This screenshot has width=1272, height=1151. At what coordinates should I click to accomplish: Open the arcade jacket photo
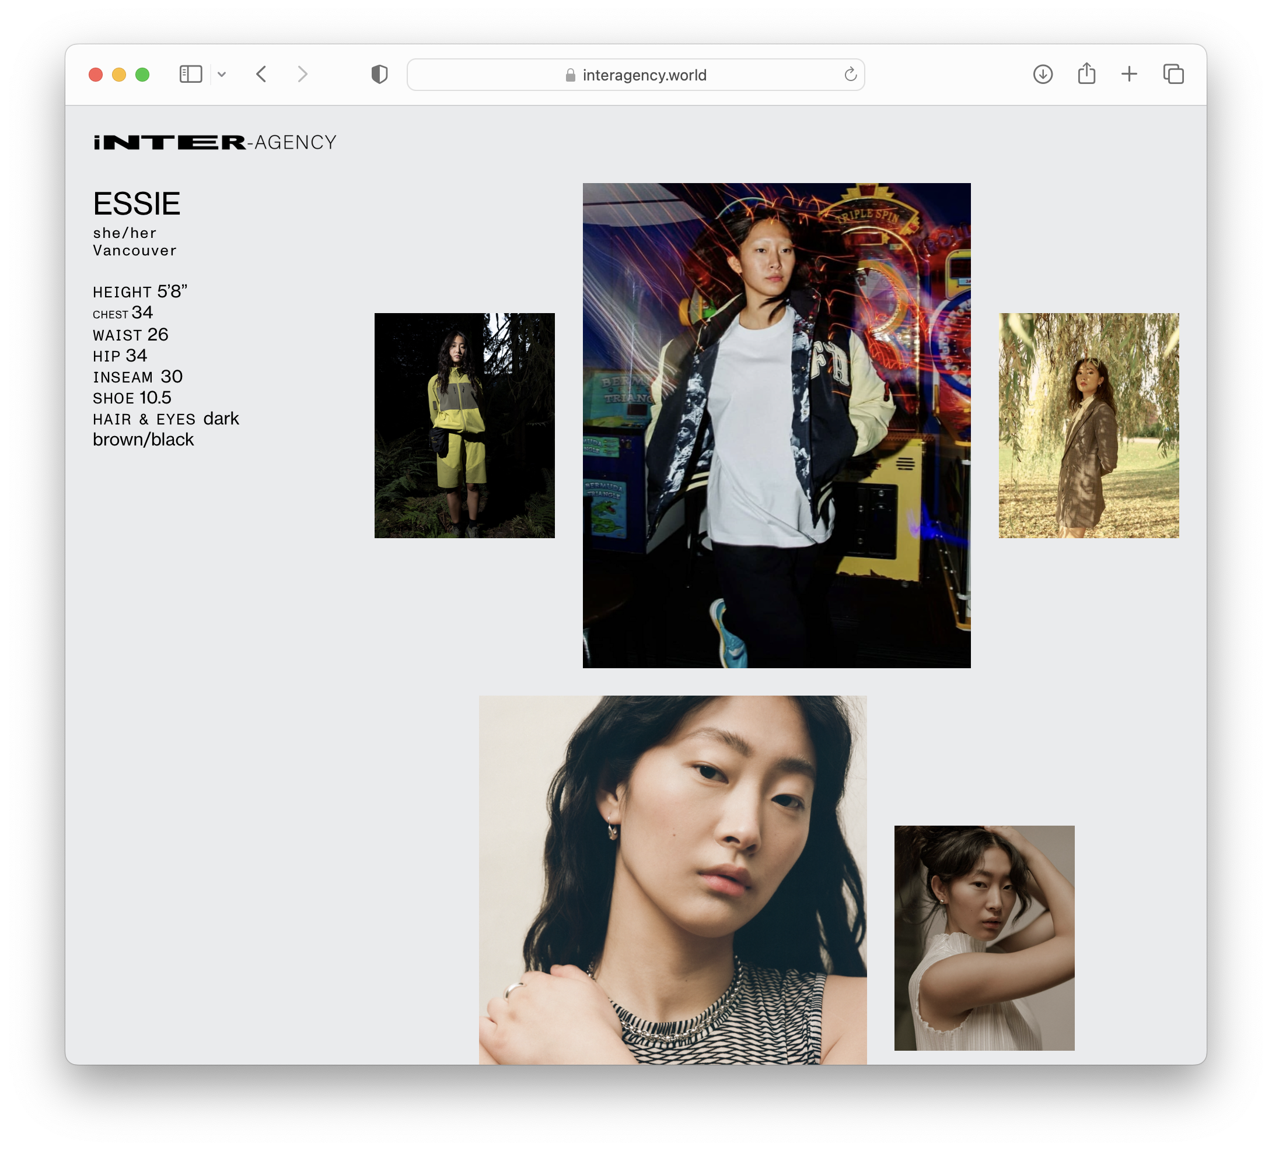[776, 425]
